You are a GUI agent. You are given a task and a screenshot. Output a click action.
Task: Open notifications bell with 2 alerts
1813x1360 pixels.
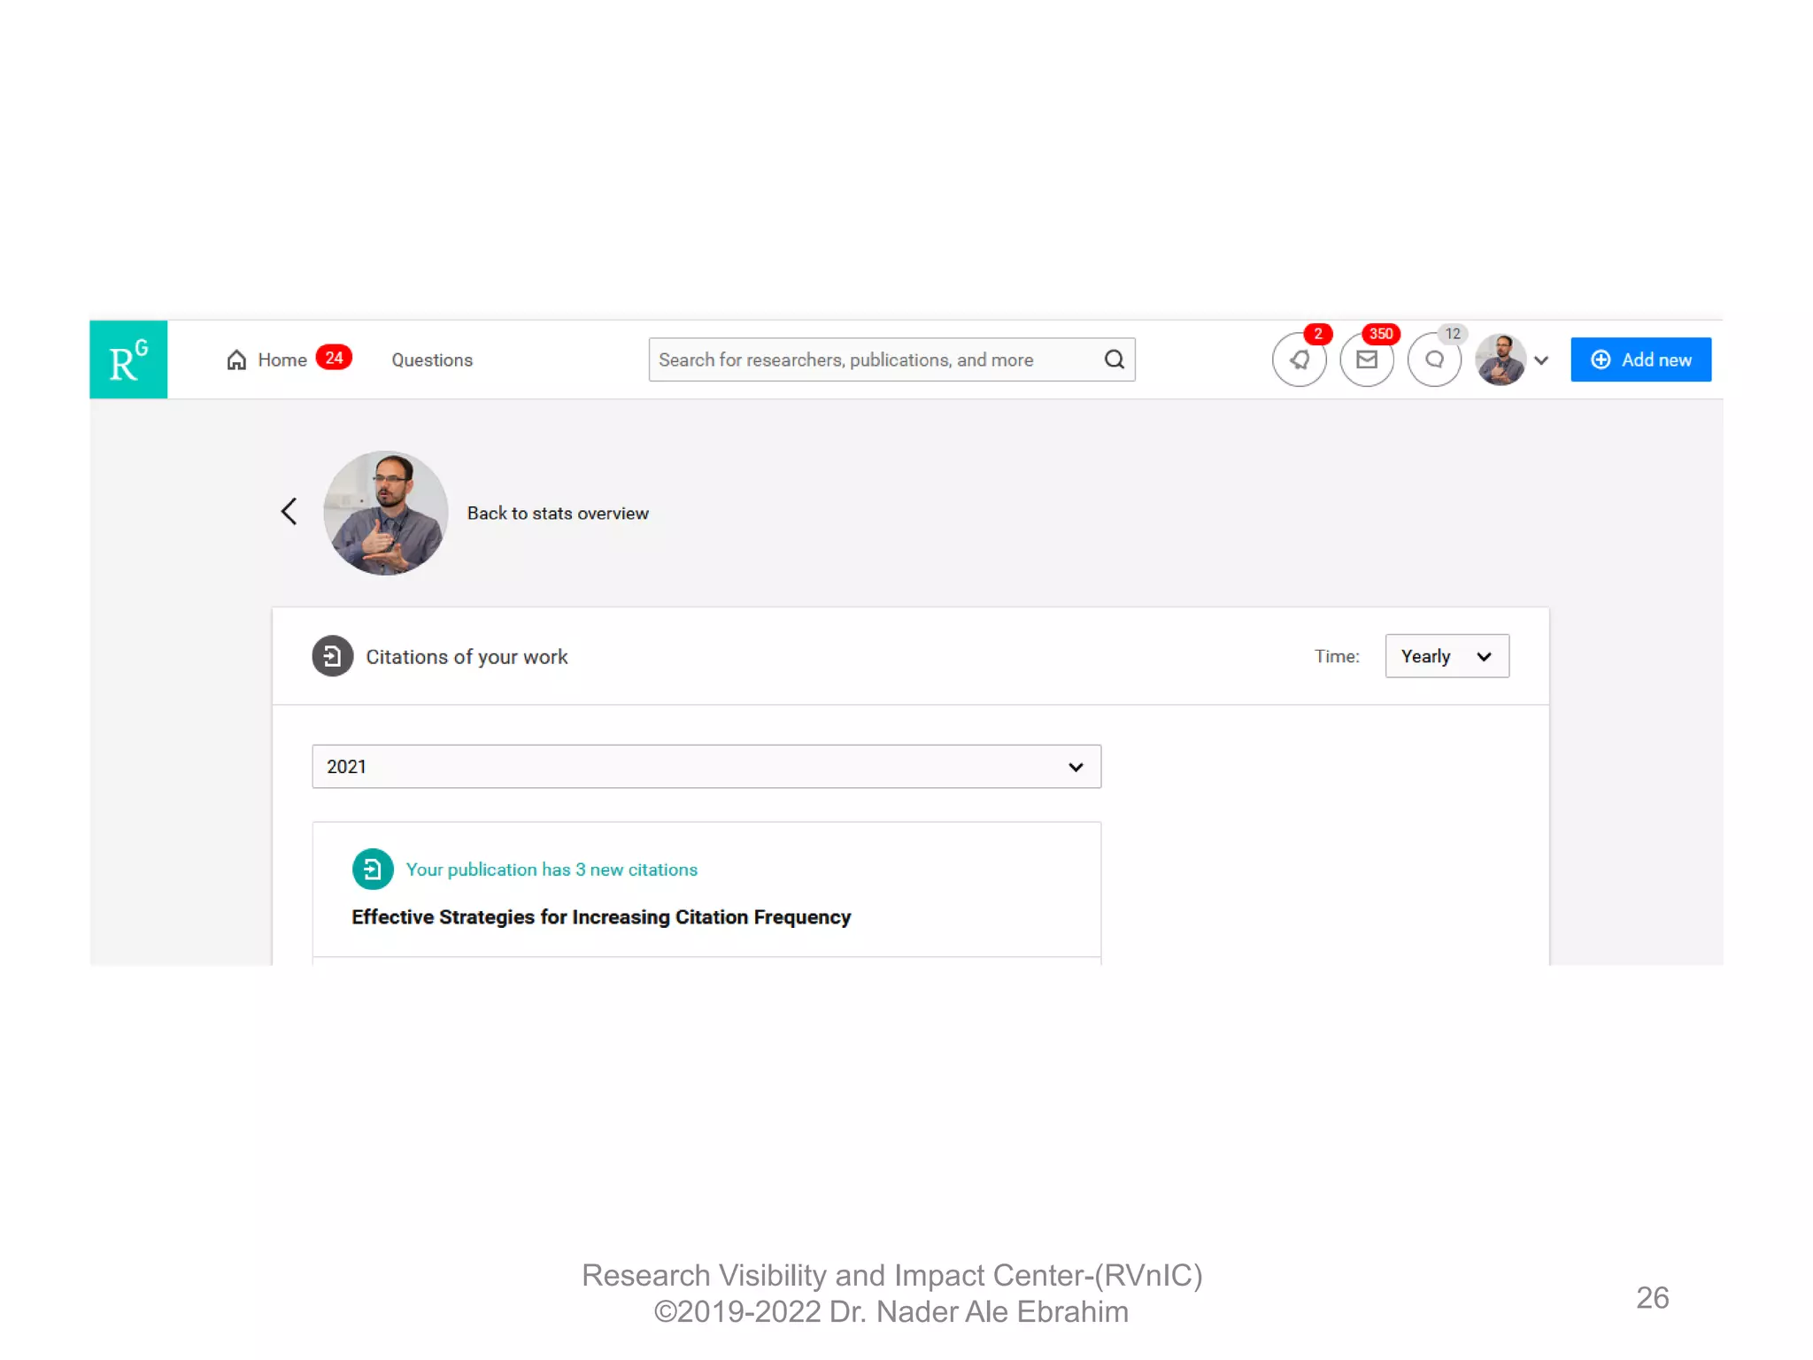[1299, 359]
